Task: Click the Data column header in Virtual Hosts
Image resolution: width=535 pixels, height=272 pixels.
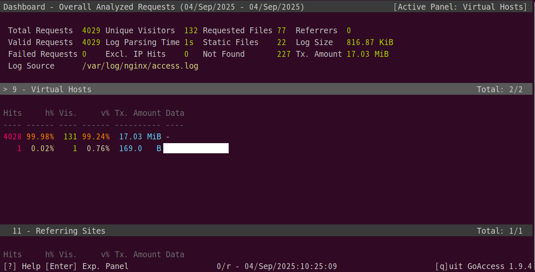Action: click(175, 113)
